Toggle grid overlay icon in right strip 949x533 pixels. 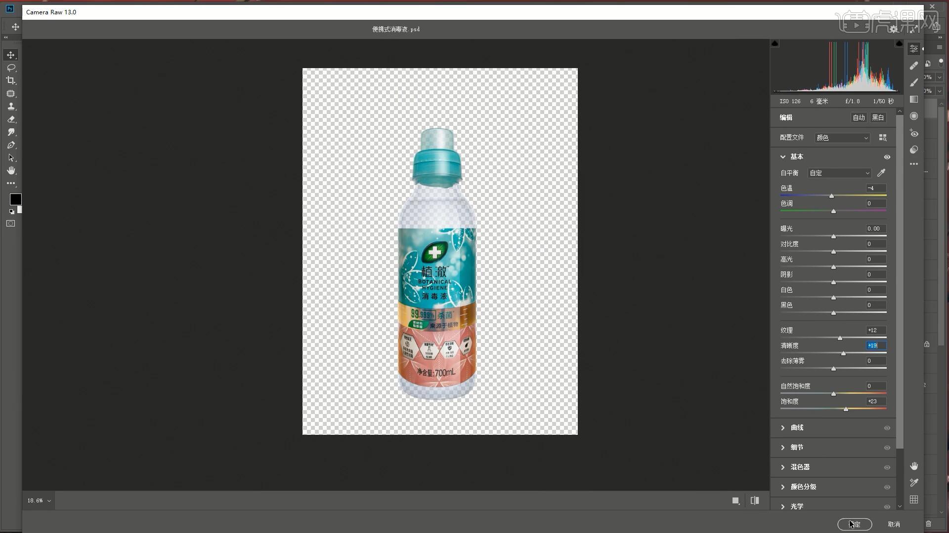tap(914, 499)
